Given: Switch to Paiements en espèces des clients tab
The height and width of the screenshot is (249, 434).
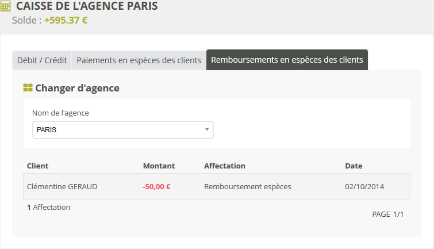Looking at the screenshot, I should 139,60.
